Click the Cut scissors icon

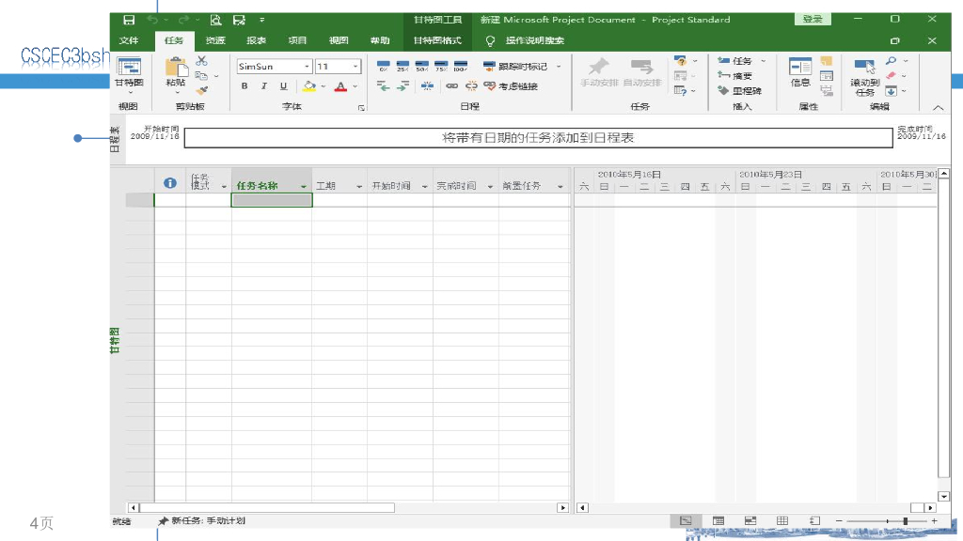tap(201, 61)
